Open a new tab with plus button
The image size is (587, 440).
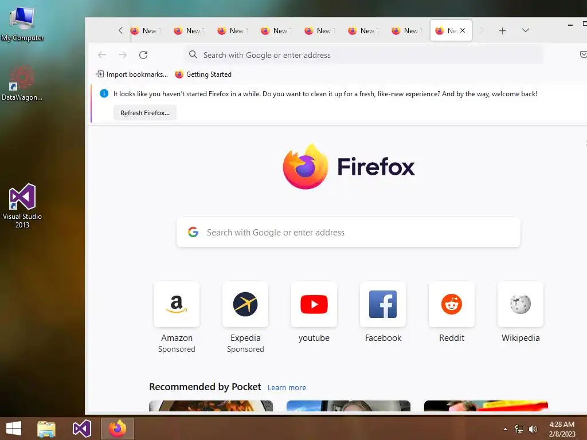pyautogui.click(x=502, y=31)
